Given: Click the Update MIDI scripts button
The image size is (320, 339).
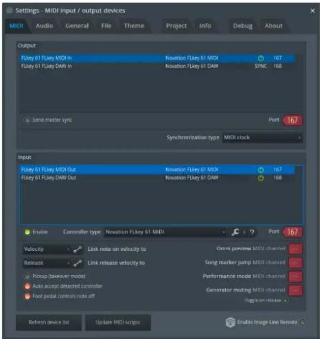Looking at the screenshot, I should [x=118, y=322].
